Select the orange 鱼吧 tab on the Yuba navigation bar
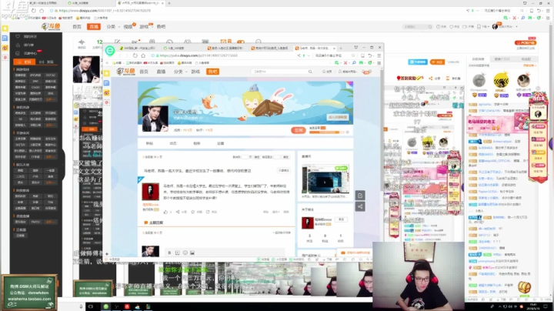 tap(212, 72)
